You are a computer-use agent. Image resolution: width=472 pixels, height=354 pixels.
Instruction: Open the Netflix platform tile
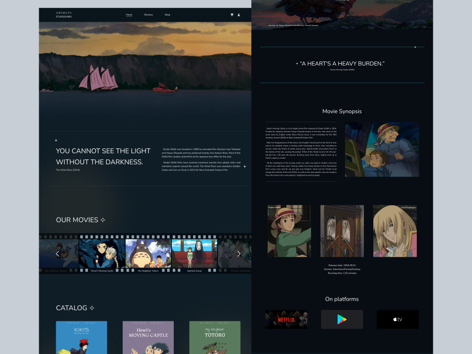(287, 320)
